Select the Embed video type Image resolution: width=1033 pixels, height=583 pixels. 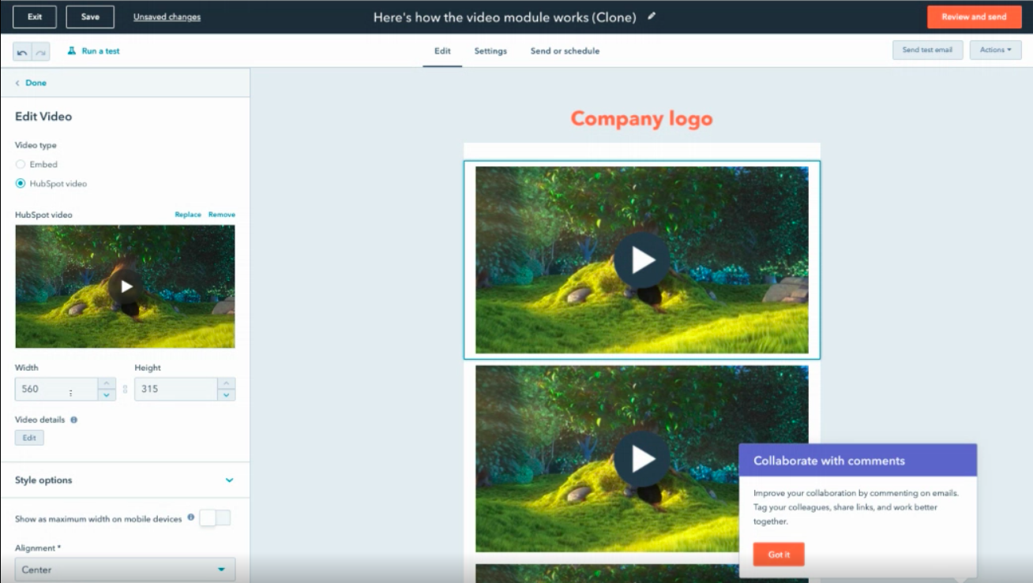(x=21, y=164)
